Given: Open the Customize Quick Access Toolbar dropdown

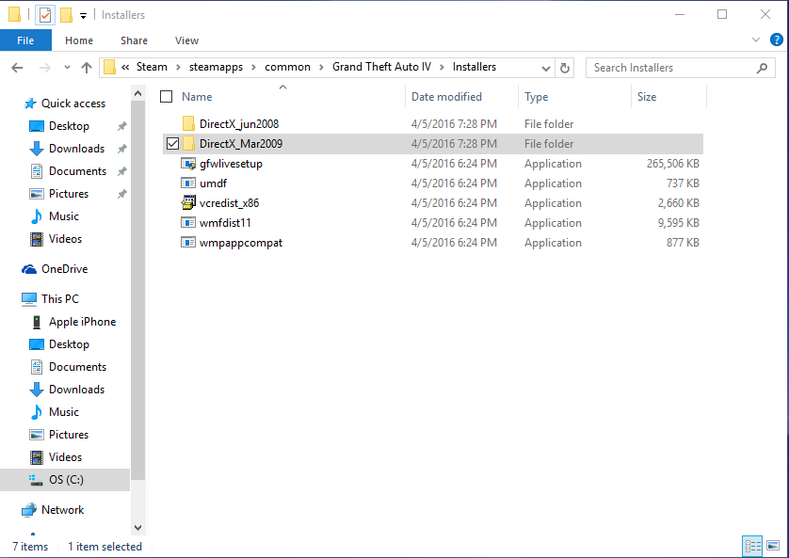Looking at the screenshot, I should tap(83, 16).
